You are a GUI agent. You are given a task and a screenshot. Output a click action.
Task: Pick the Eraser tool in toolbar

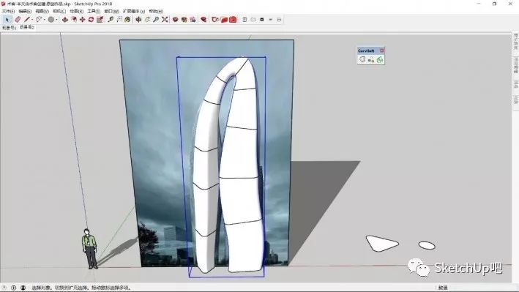pos(18,20)
